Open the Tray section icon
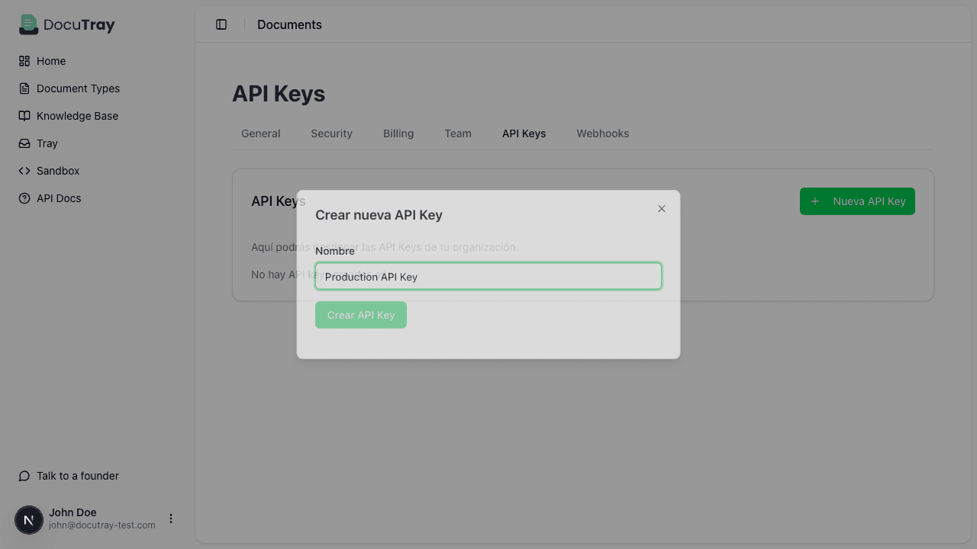 (x=25, y=143)
